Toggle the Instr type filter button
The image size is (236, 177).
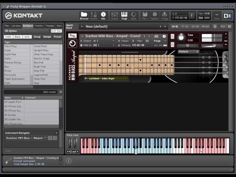(x=27, y=37)
